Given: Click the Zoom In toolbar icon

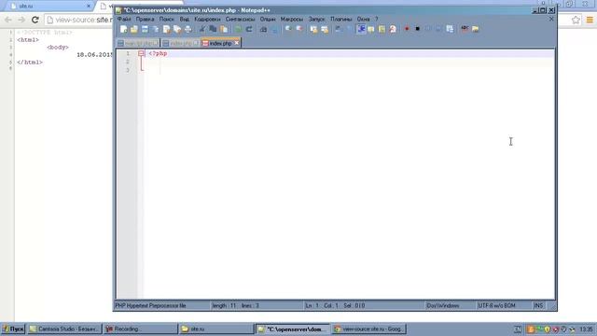Looking at the screenshot, I should [288, 29].
